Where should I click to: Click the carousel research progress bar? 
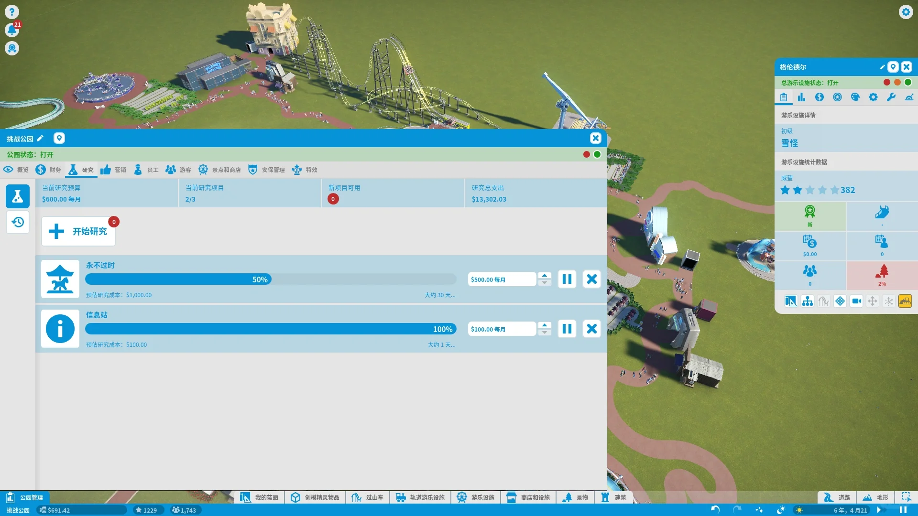(271, 279)
